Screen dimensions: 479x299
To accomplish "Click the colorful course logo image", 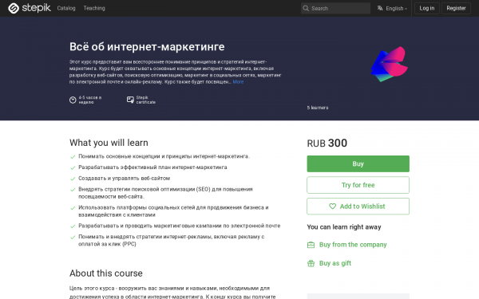I will tap(390, 64).
